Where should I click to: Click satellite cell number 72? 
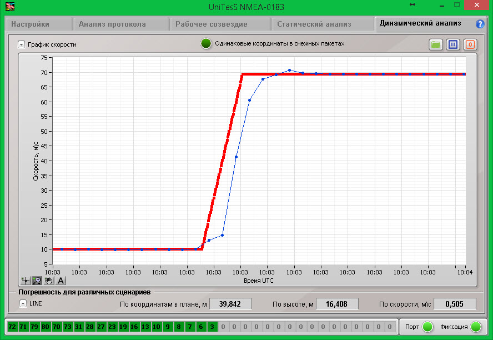tap(12, 327)
